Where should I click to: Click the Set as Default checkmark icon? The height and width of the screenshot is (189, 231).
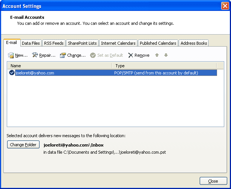(93, 55)
